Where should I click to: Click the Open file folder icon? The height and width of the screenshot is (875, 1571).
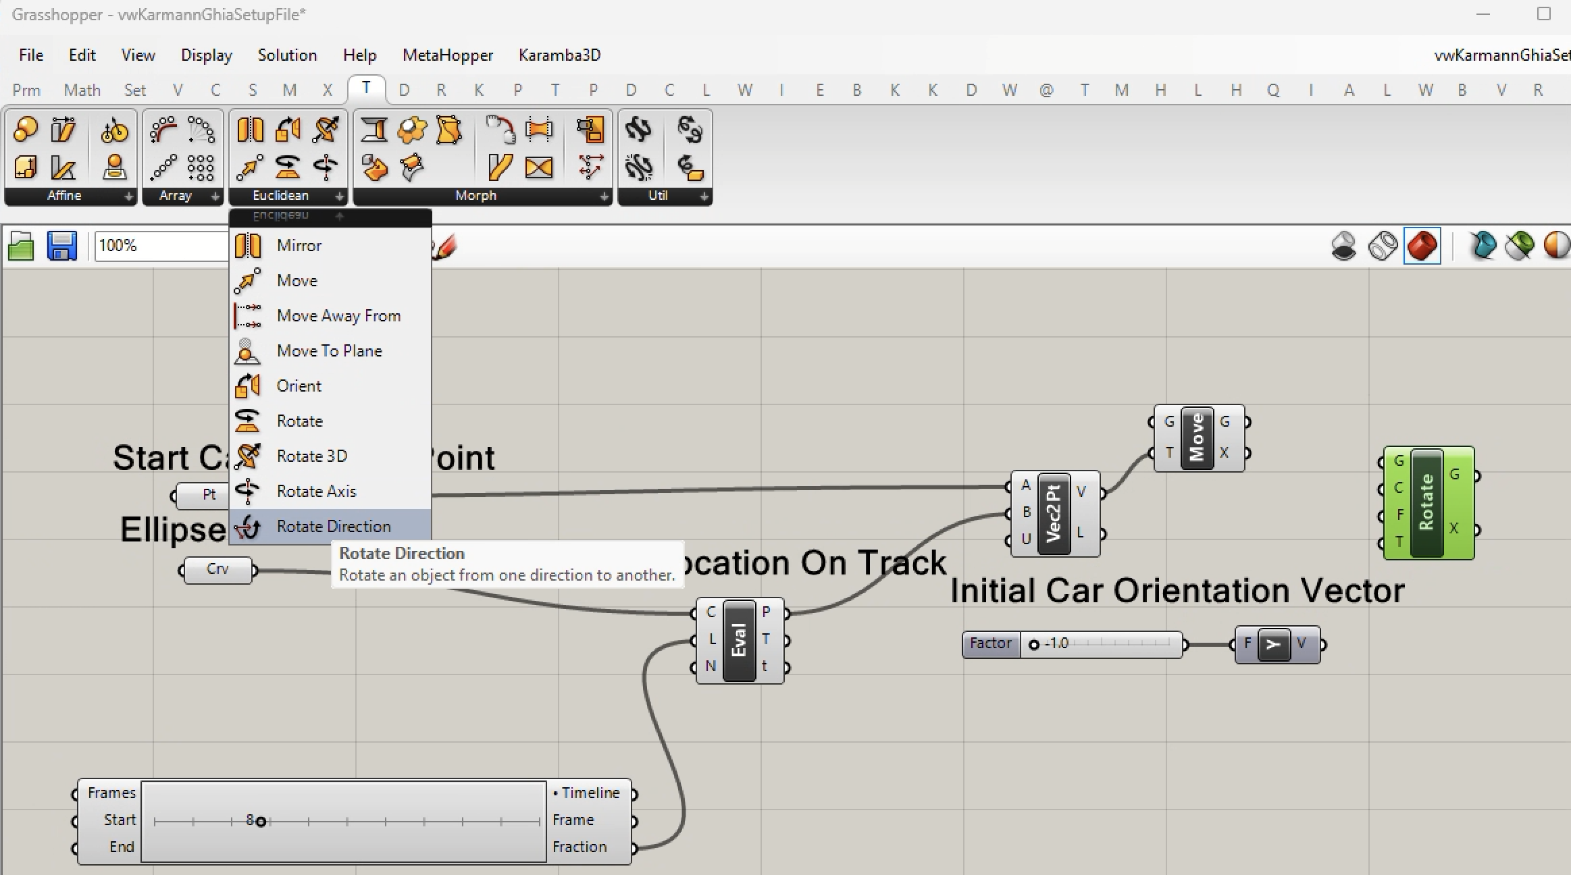coord(21,246)
